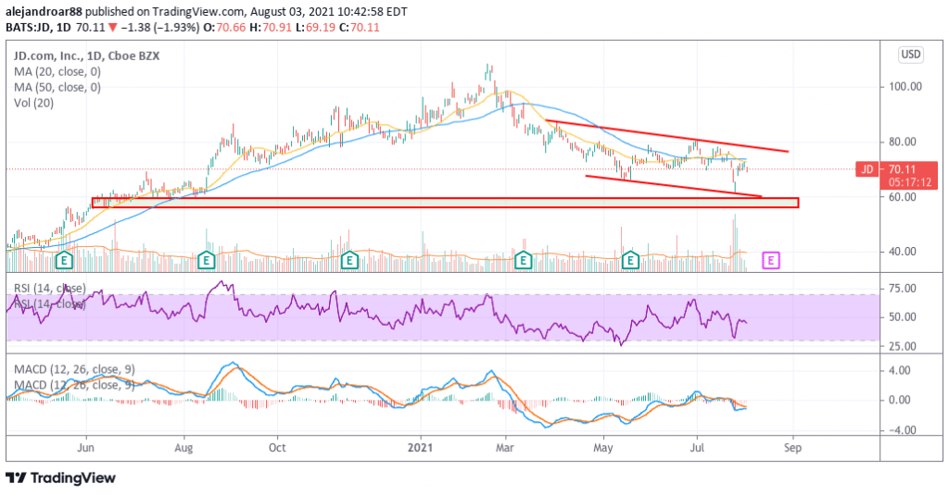Click the green E earnings marker between Oct and 2021
949x495 pixels.
point(349,261)
